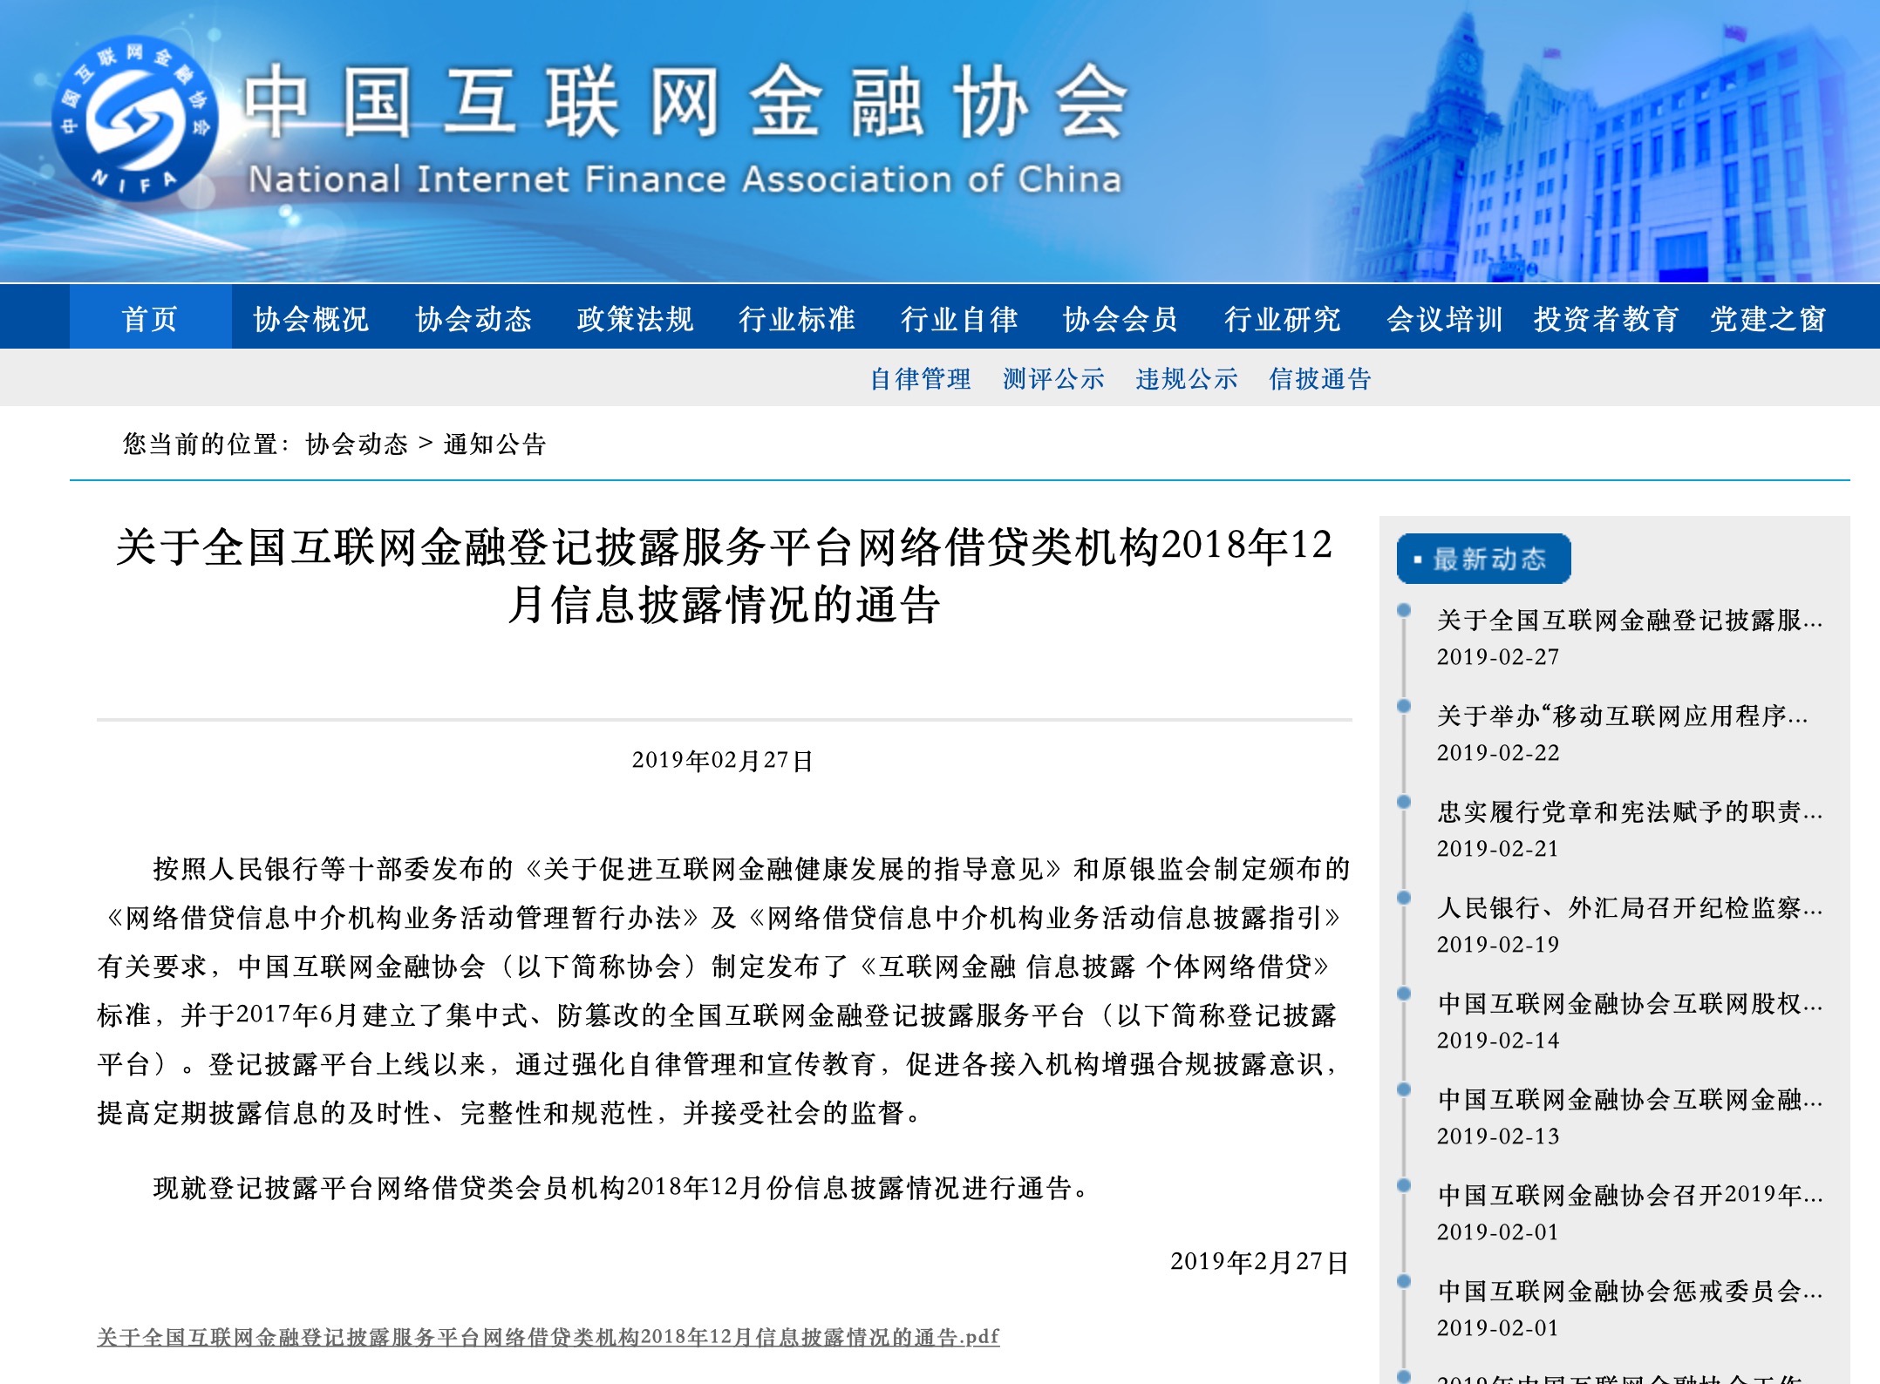Click the signature date 2019年2月27日
This screenshot has width=1880, height=1384.
tap(1260, 1262)
